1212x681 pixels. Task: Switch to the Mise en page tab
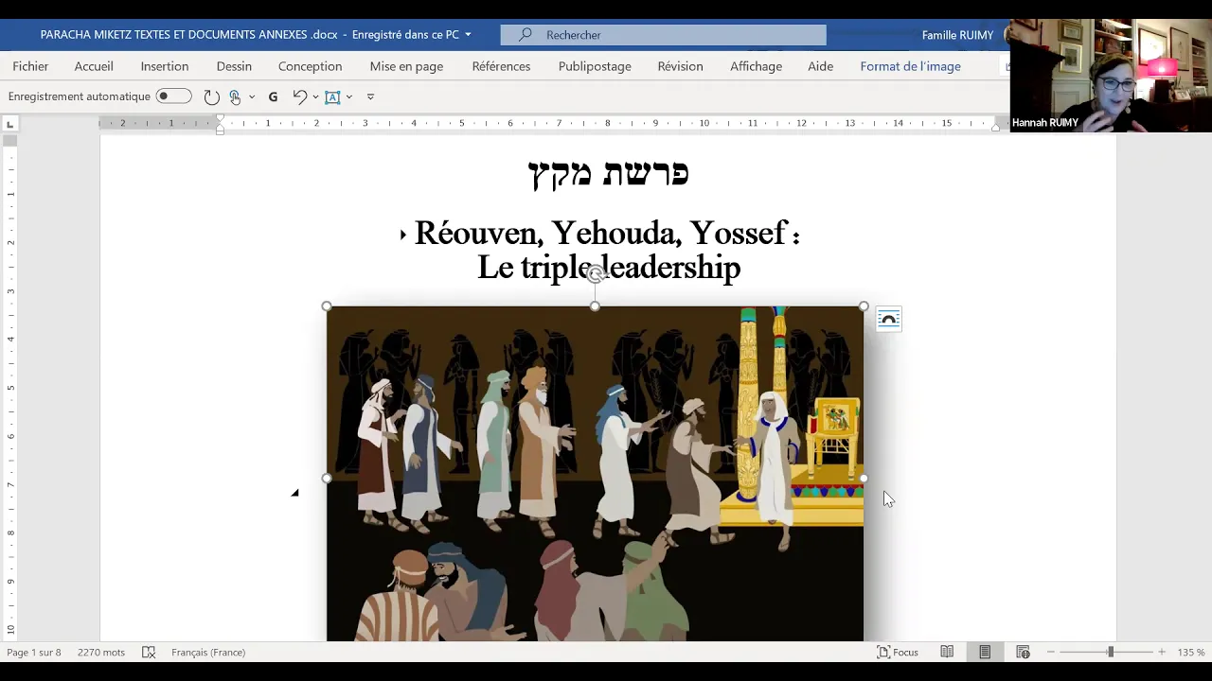tap(406, 66)
